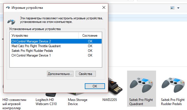Image resolution: width=187 pixels, height=110 pixels.
Task: Select the Logitech HD Webcam C310 label
Action: 46,102
